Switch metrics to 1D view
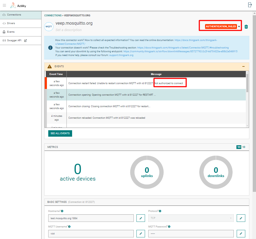Screen dimensions: 256x239 pos(244,147)
